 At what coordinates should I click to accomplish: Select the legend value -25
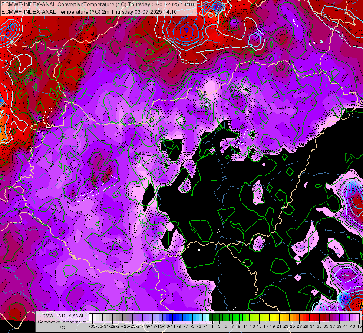pos(126,327)
